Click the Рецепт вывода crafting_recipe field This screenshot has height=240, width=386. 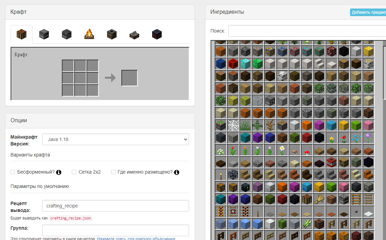pos(116,206)
